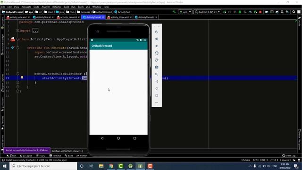The width and height of the screenshot is (302, 170).
Task: Open the Logcat tool window
Action: tap(26, 156)
